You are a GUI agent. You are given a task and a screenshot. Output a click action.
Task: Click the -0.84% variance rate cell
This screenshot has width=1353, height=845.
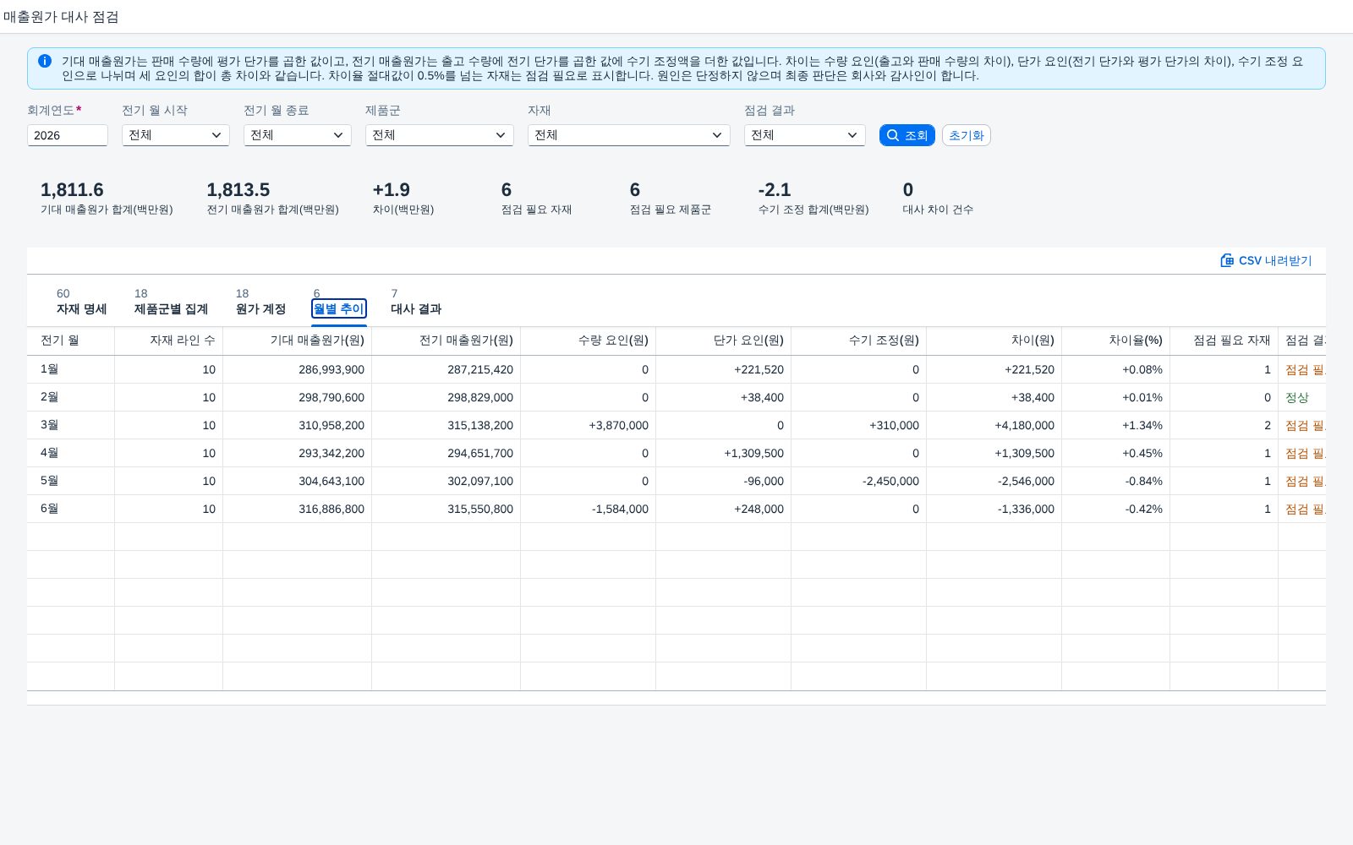pos(1116,481)
